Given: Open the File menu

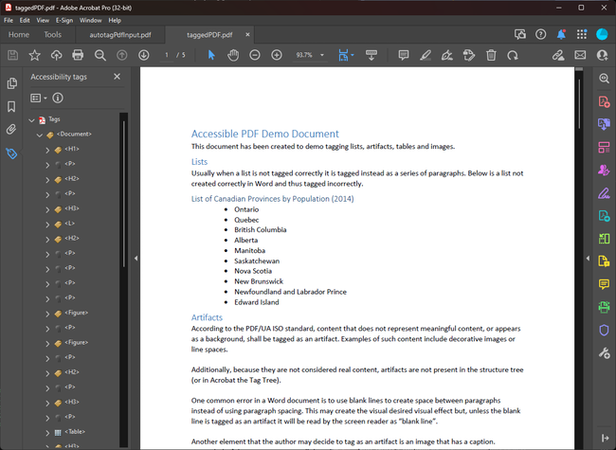Looking at the screenshot, I should coord(9,21).
